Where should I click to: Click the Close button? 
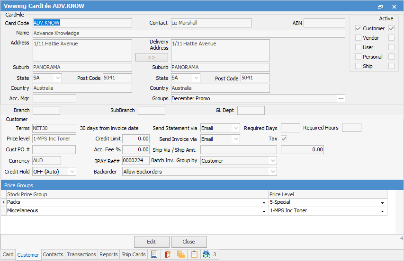(x=189, y=242)
